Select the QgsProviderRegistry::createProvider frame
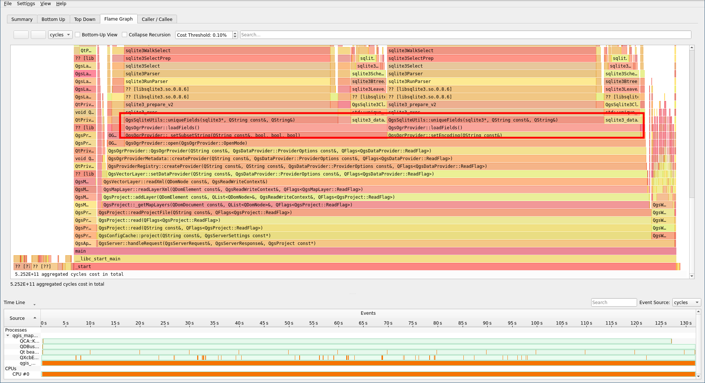Viewport: 705px width, 383px height. [377, 166]
